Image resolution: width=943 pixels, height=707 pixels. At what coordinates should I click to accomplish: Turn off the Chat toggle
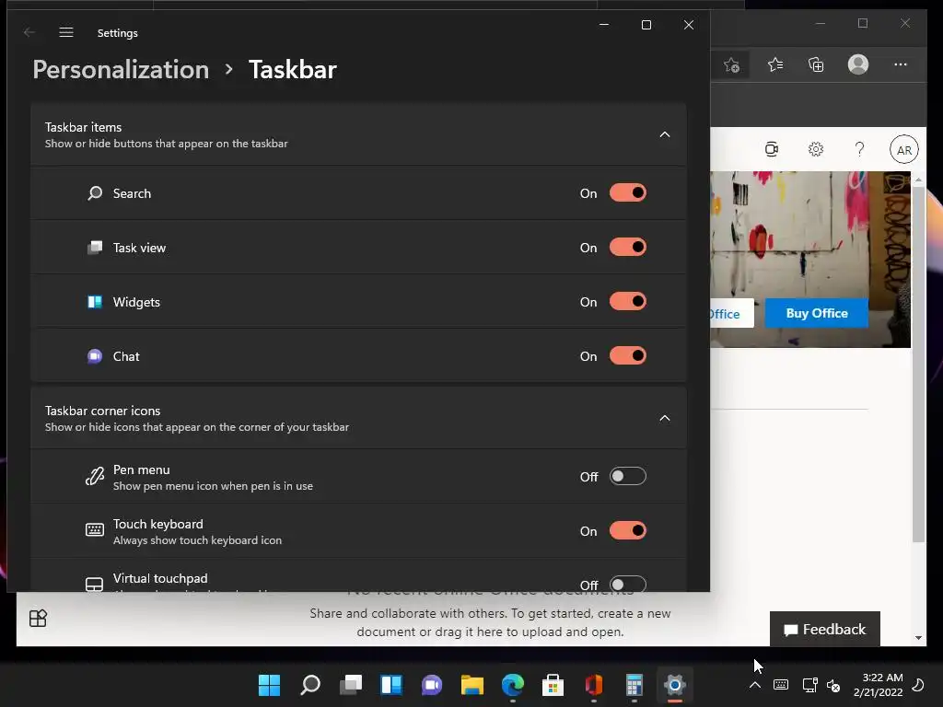point(627,356)
